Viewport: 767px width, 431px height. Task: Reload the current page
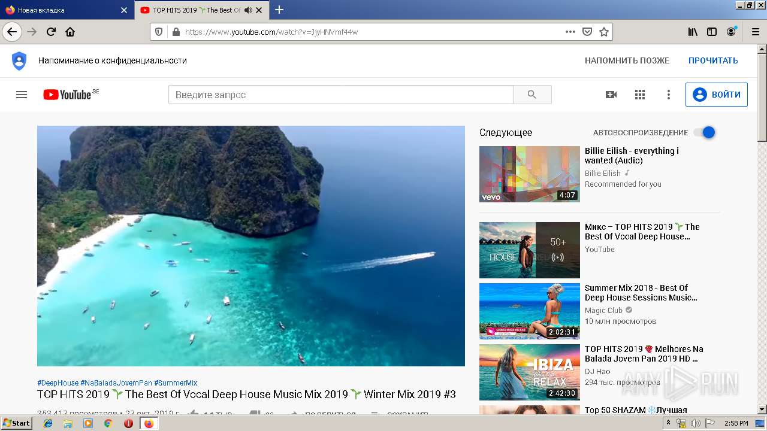click(51, 32)
